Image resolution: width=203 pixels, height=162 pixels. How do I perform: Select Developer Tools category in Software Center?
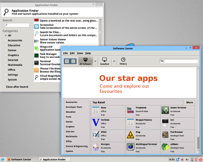pos(74,107)
